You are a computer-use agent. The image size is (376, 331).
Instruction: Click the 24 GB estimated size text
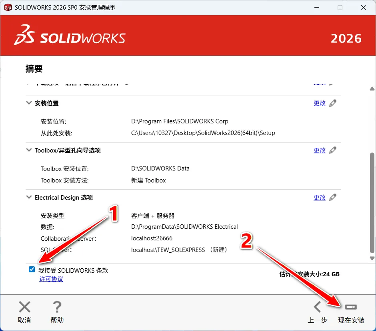click(x=331, y=274)
